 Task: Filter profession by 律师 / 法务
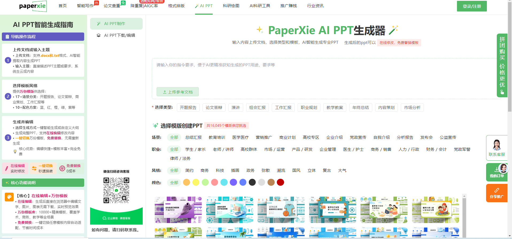tap(180, 159)
